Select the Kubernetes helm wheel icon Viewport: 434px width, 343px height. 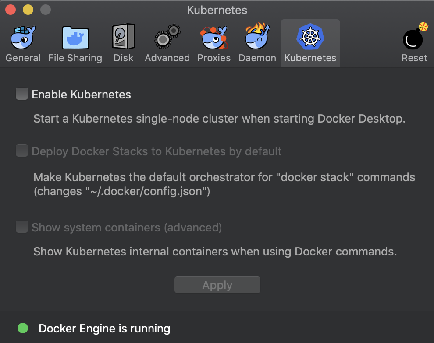pos(310,37)
